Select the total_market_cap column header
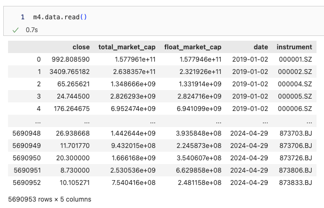Viewport: 324px width, 208px height. (x=127, y=47)
